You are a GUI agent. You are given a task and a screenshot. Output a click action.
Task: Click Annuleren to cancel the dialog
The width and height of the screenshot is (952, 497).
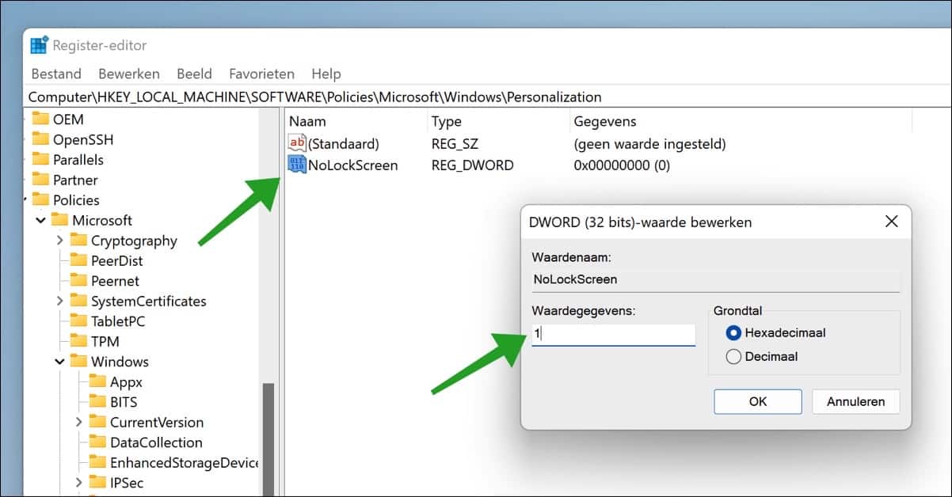[855, 401]
